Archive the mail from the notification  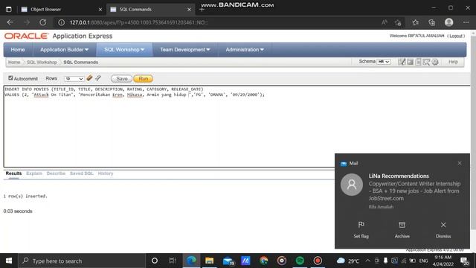point(402,230)
